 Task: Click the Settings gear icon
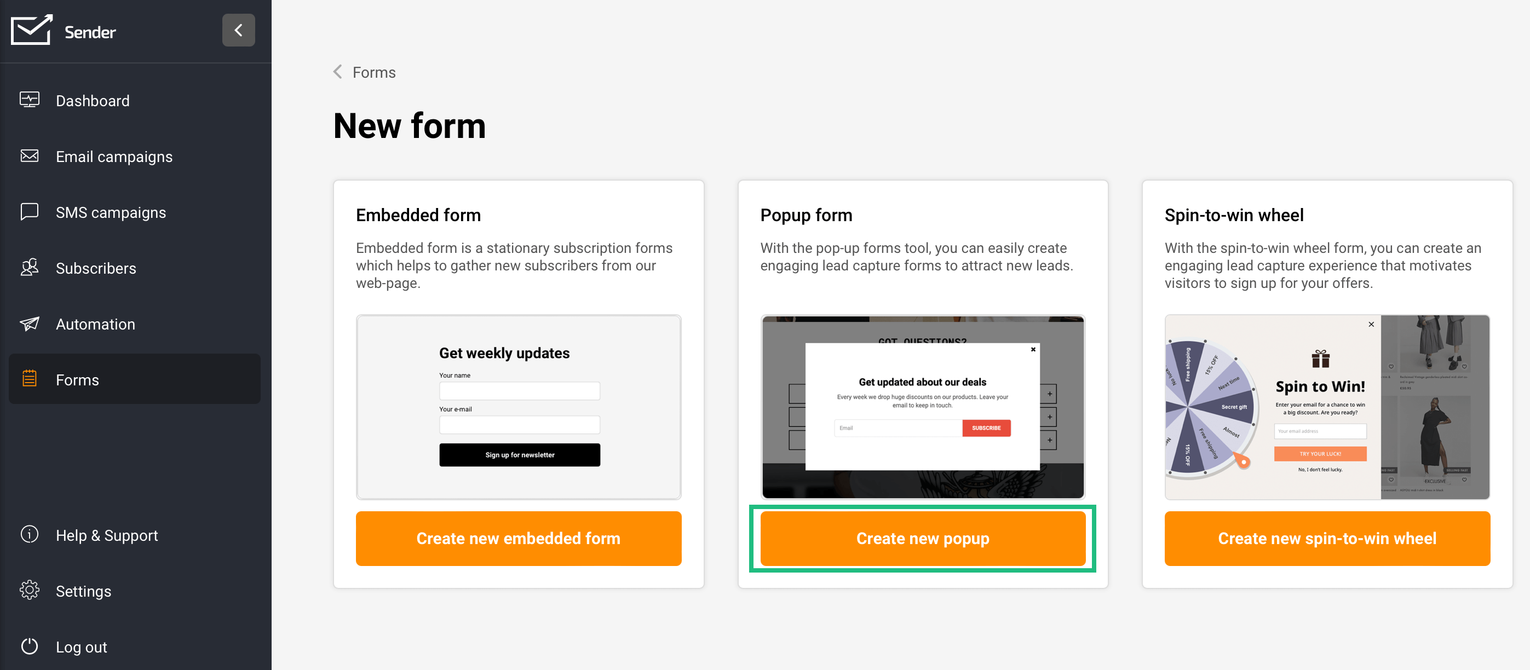[29, 590]
